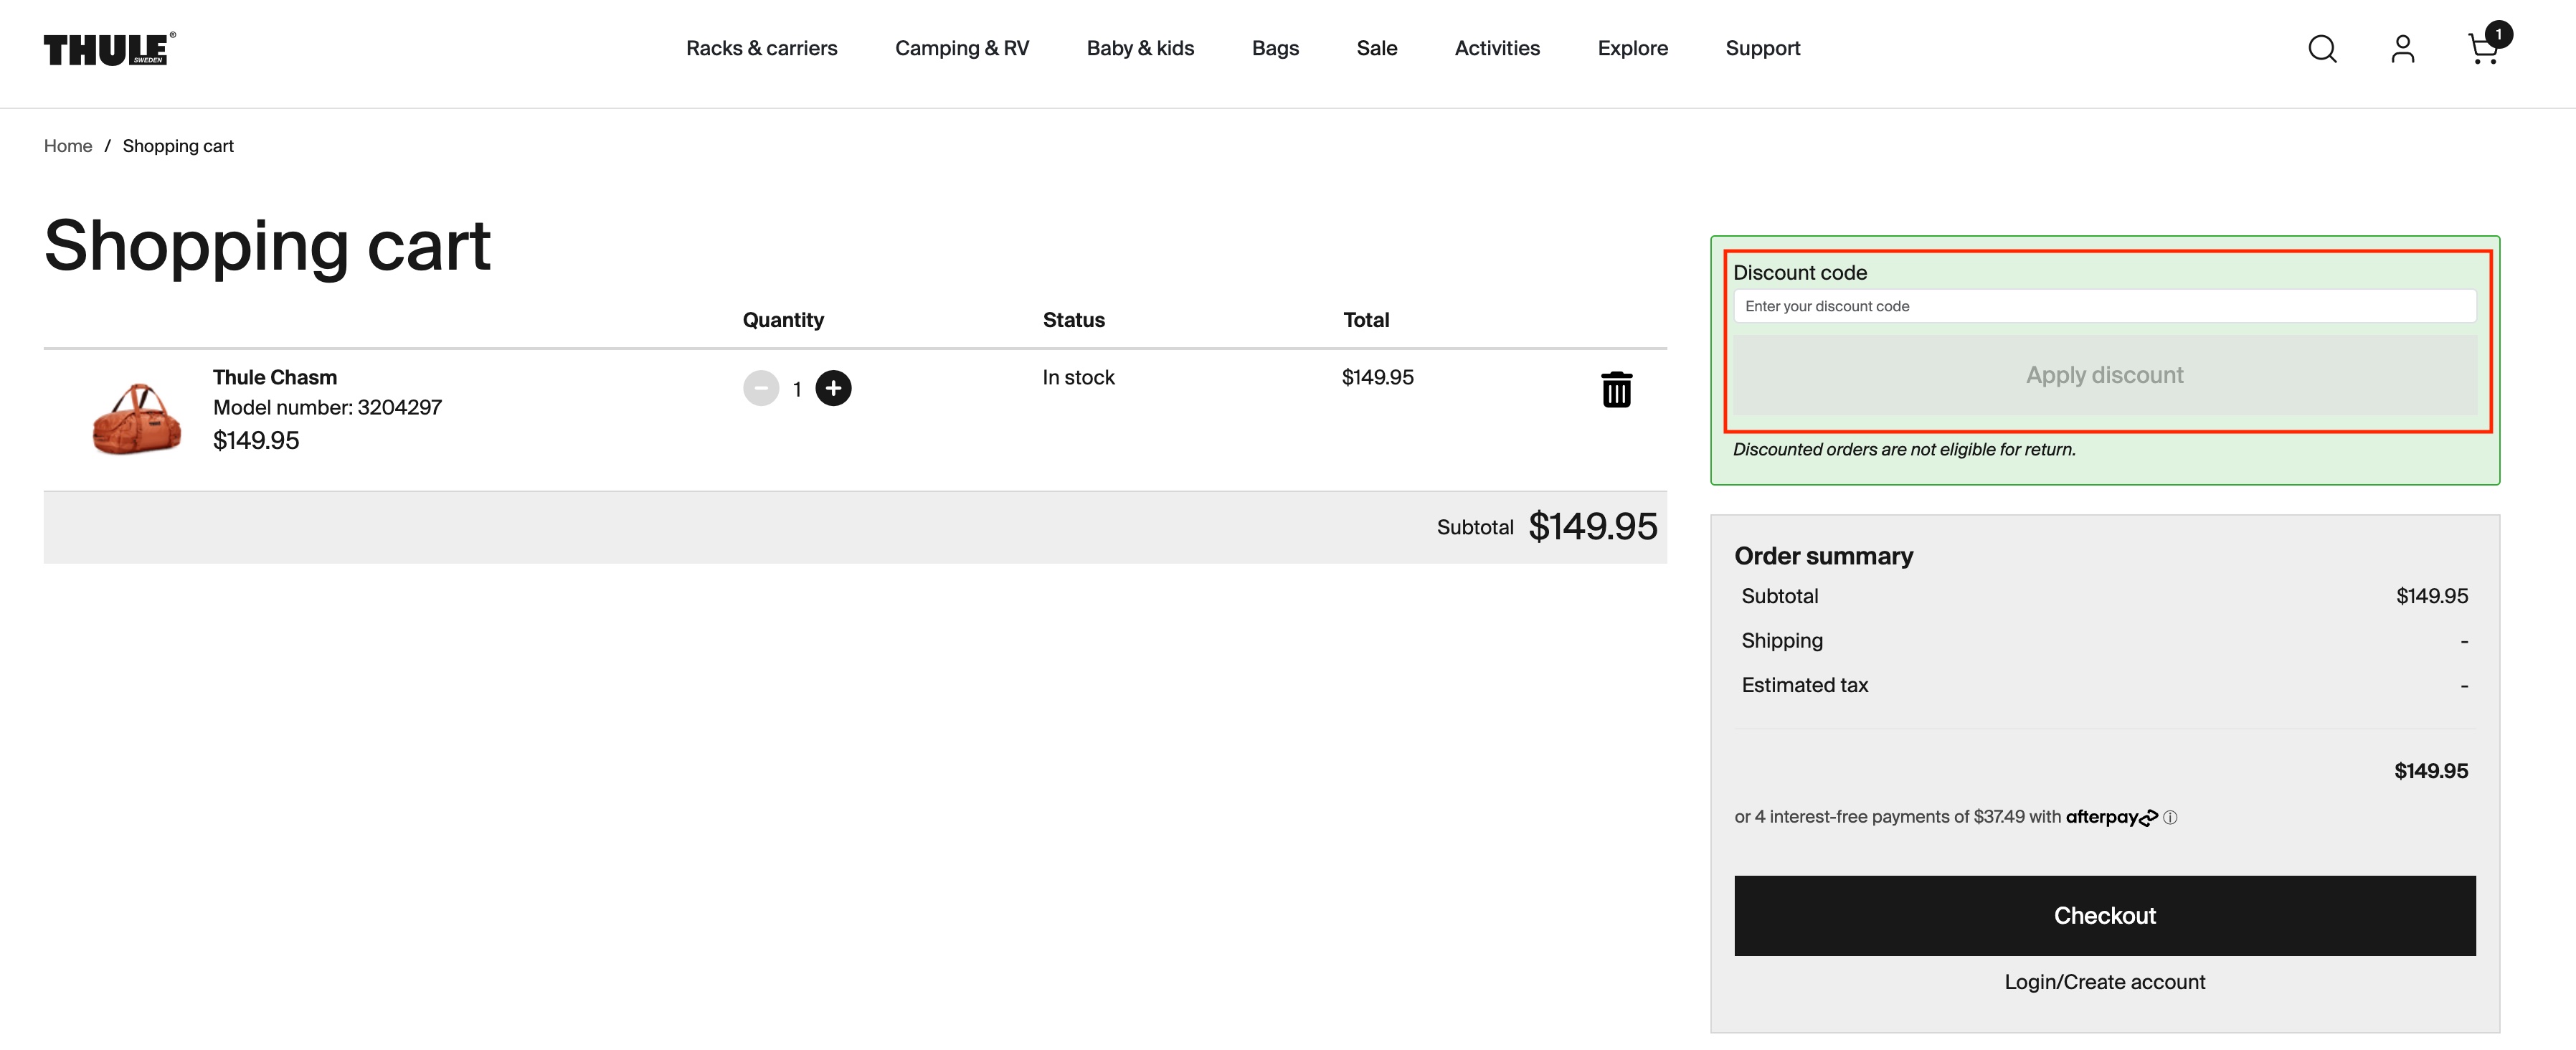Open Baby & kids menu
This screenshot has height=1050, width=2576.
(x=1140, y=48)
